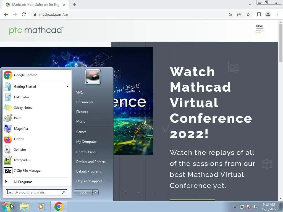Open the Mathcad MENU hamburger

coord(260,29)
